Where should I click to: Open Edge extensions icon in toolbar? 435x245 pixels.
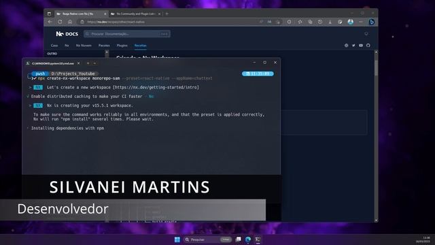(x=289, y=22)
